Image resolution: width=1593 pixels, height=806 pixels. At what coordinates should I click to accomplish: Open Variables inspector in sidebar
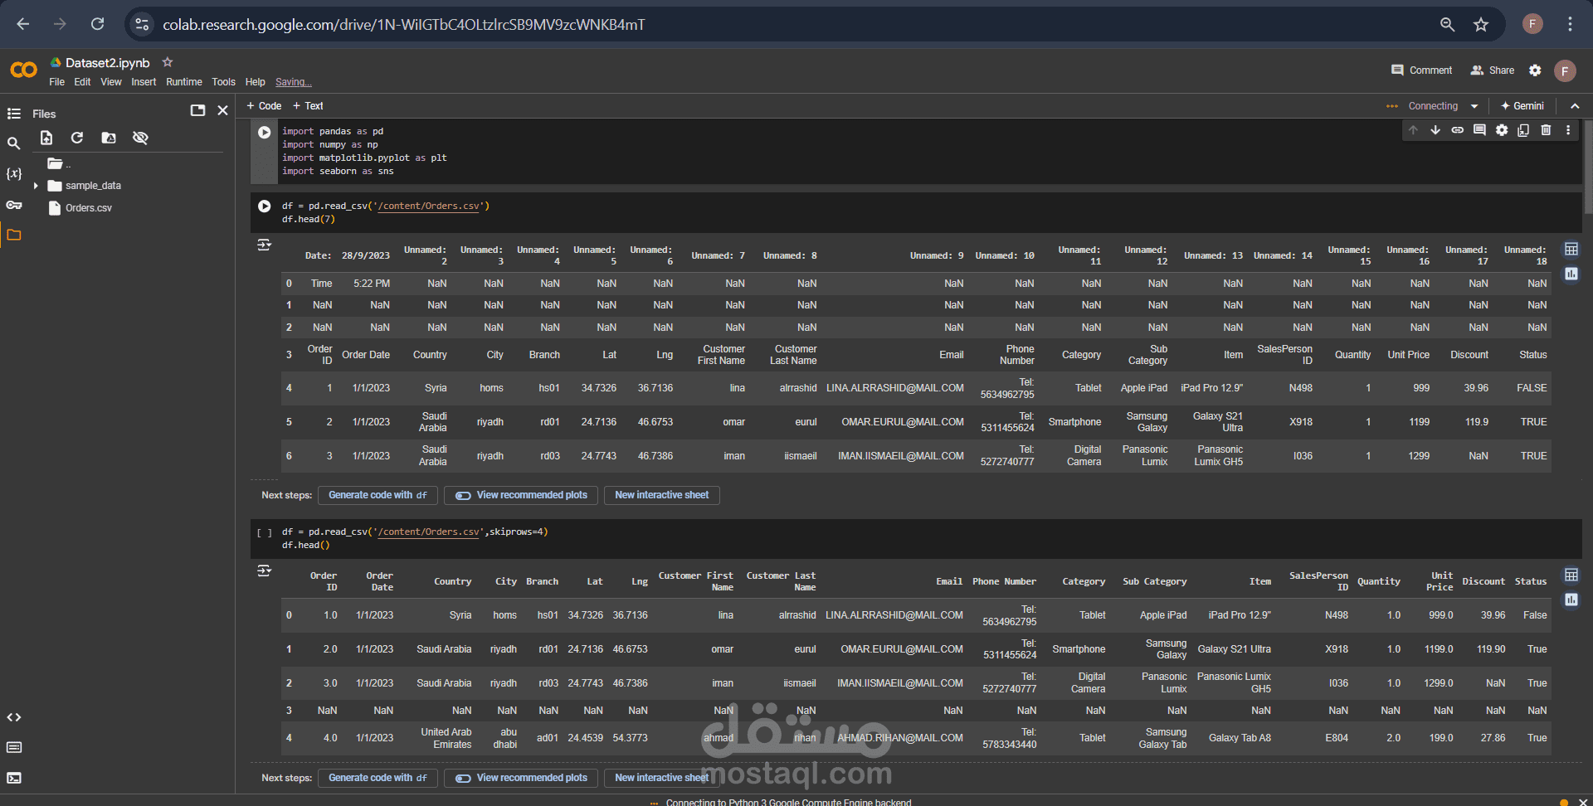pos(14,174)
